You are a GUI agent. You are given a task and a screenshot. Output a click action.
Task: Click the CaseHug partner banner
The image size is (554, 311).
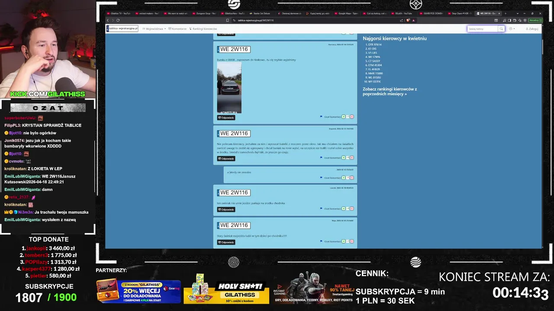pyautogui.click(x=138, y=290)
